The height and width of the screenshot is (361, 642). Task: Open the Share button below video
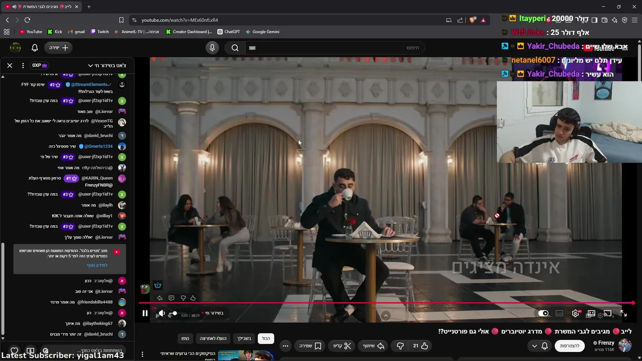click(x=374, y=345)
